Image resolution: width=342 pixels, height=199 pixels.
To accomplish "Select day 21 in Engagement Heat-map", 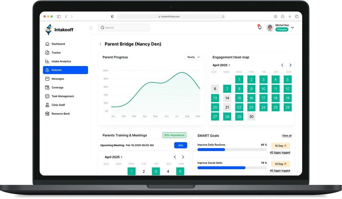I will (227, 107).
